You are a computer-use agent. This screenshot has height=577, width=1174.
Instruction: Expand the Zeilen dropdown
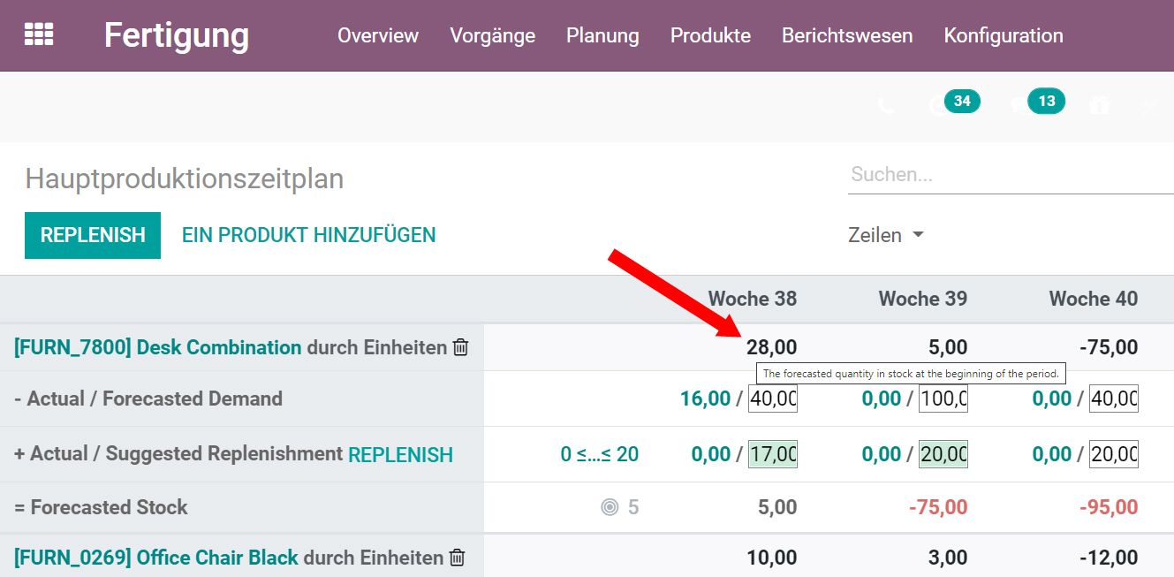[x=885, y=235]
